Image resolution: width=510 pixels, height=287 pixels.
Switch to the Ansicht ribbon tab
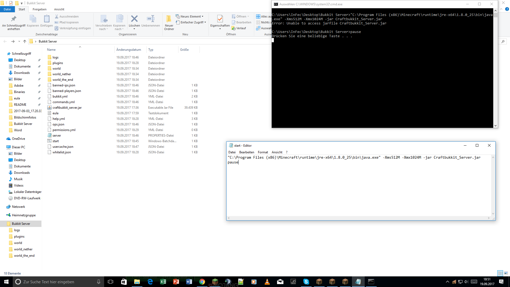(x=59, y=9)
